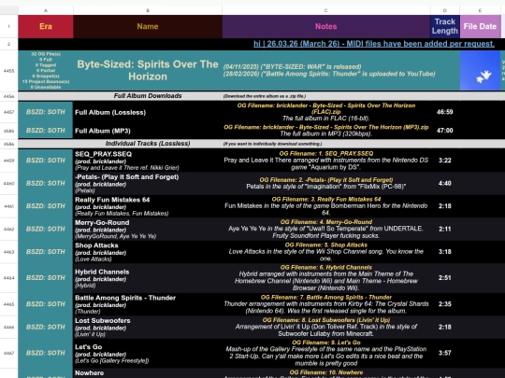This screenshot has height=378, width=505.
Task: Click the Lost Subwoofers track name cell
Action: pyautogui.click(x=148, y=327)
